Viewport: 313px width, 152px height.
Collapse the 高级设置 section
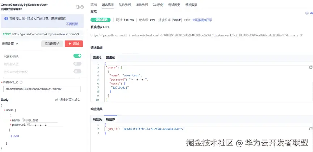click(10, 43)
